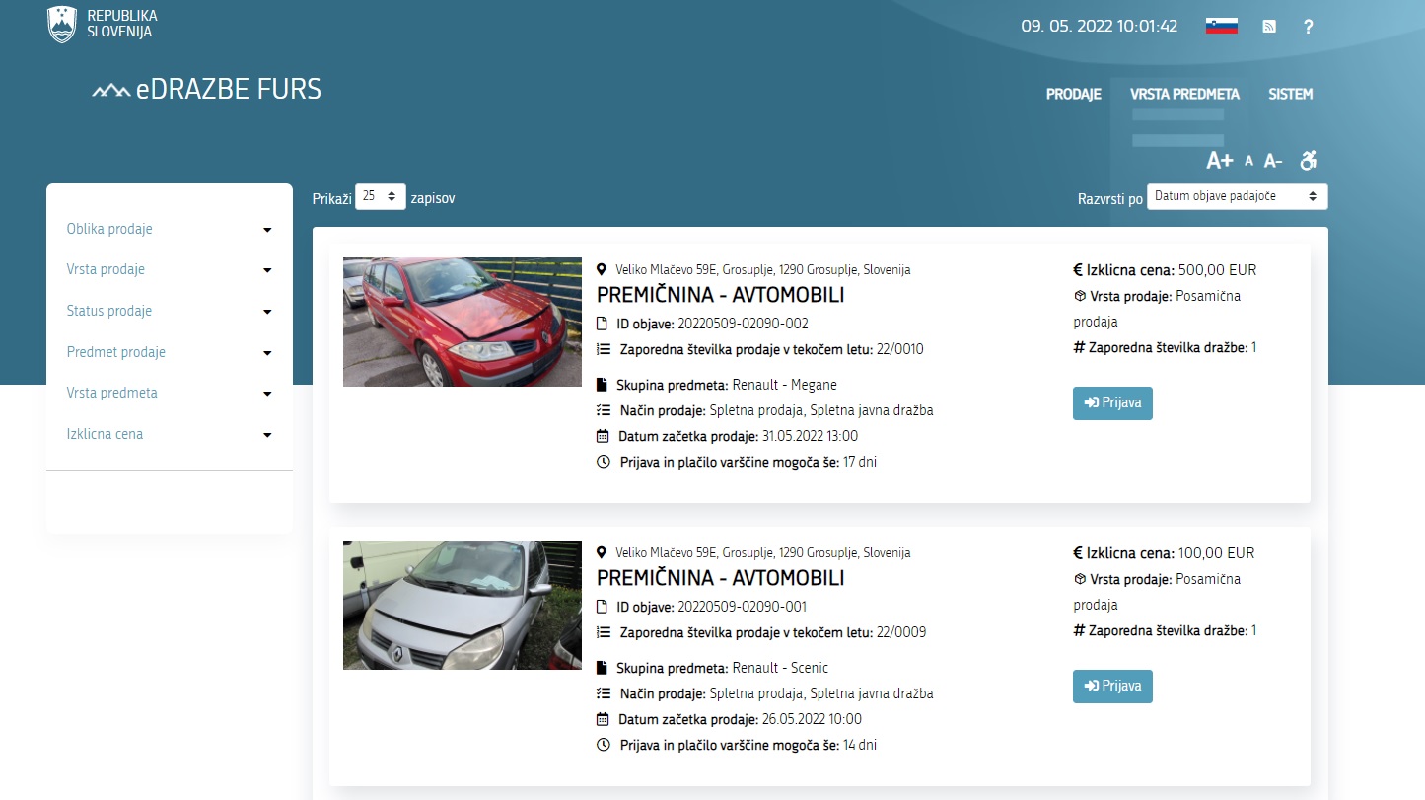Expand the Izklicna cena filter

pos(169,434)
